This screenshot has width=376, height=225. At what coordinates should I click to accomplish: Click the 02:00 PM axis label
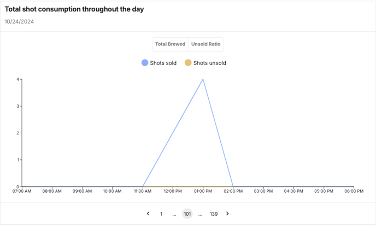coord(233,191)
